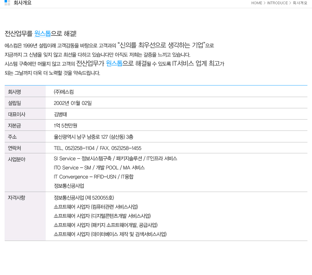Screen dimensions: 312x275
Task: Select 소프트웨어 사업자 (데이터베이스 제작 및 검색서비스사업)
Action: point(110,234)
